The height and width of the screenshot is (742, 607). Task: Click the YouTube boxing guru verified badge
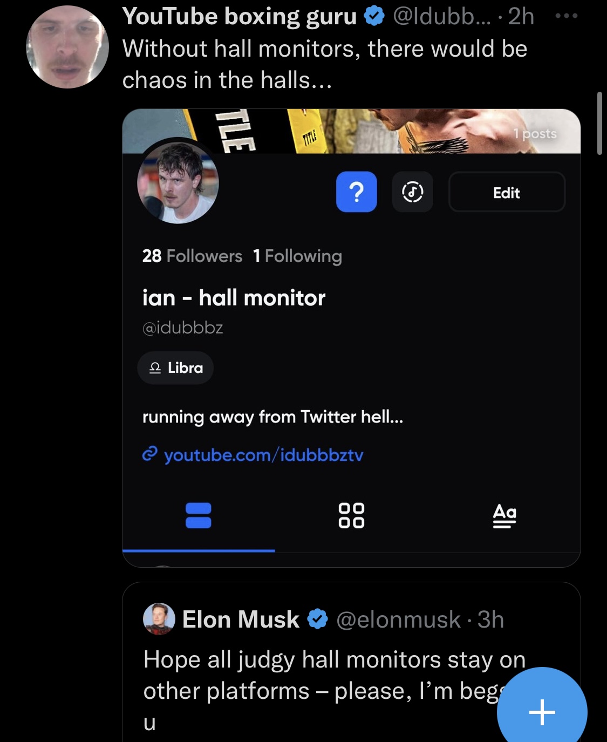coord(374,16)
